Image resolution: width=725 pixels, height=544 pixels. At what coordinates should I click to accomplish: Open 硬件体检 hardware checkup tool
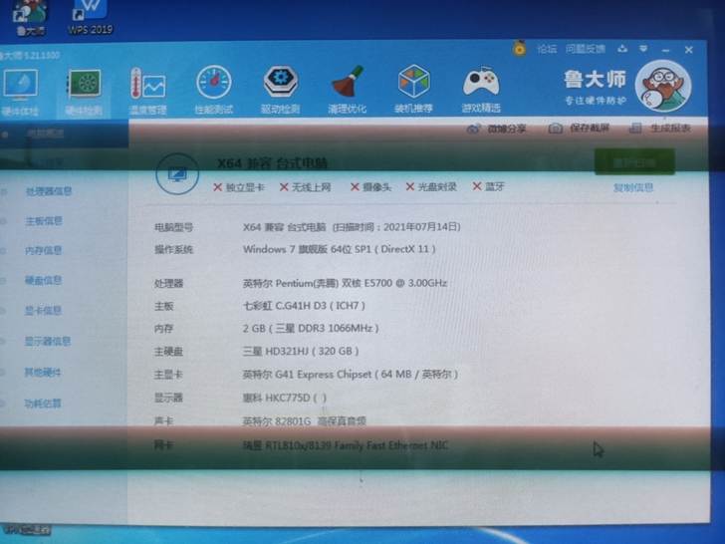click(20, 92)
